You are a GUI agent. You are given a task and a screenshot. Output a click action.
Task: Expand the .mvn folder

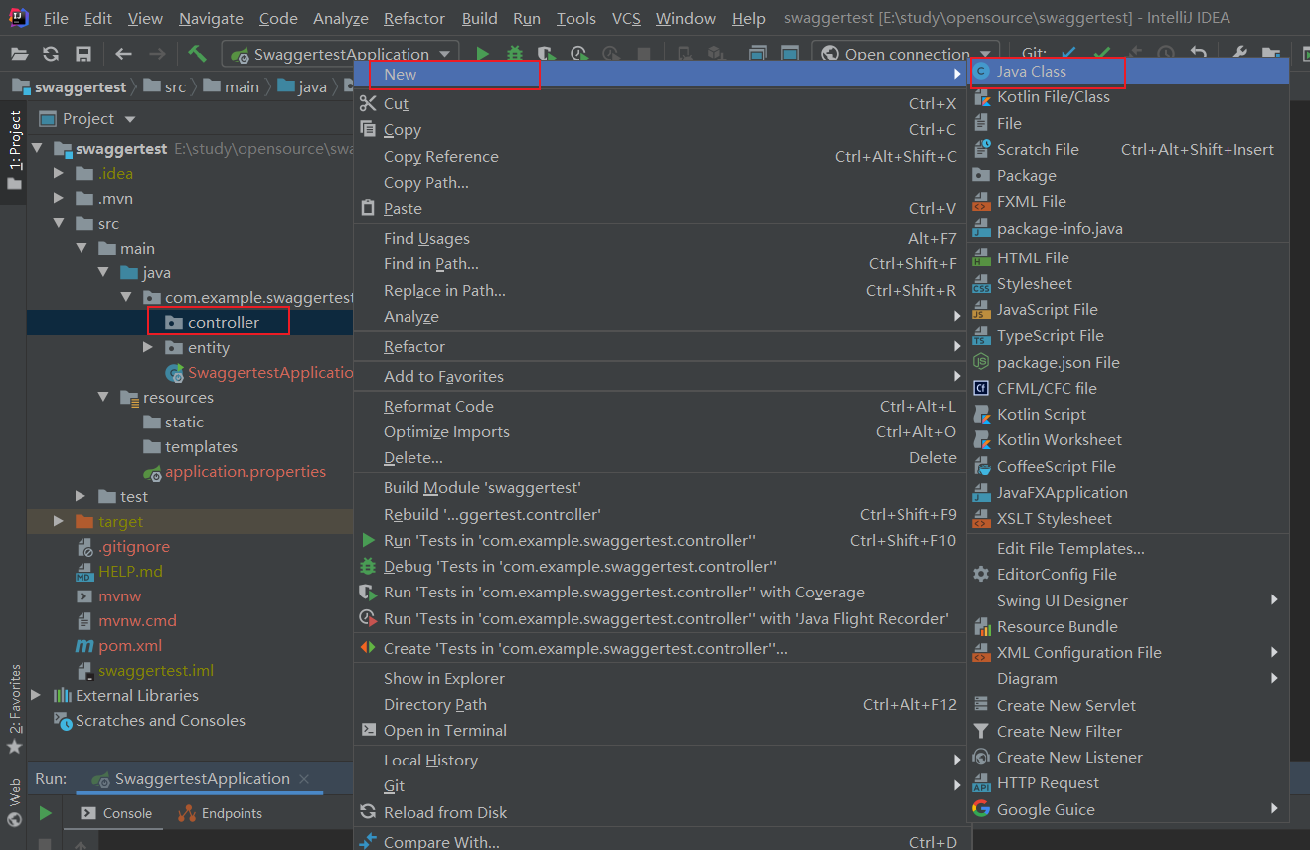coord(60,199)
